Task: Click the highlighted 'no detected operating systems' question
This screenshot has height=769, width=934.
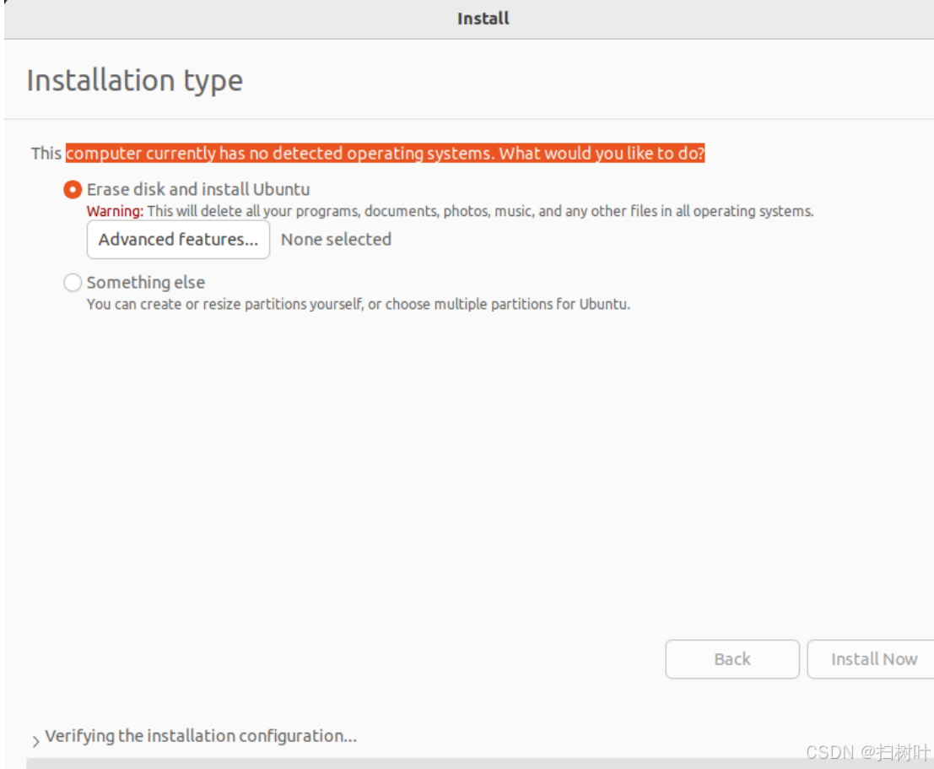Action: (x=385, y=153)
